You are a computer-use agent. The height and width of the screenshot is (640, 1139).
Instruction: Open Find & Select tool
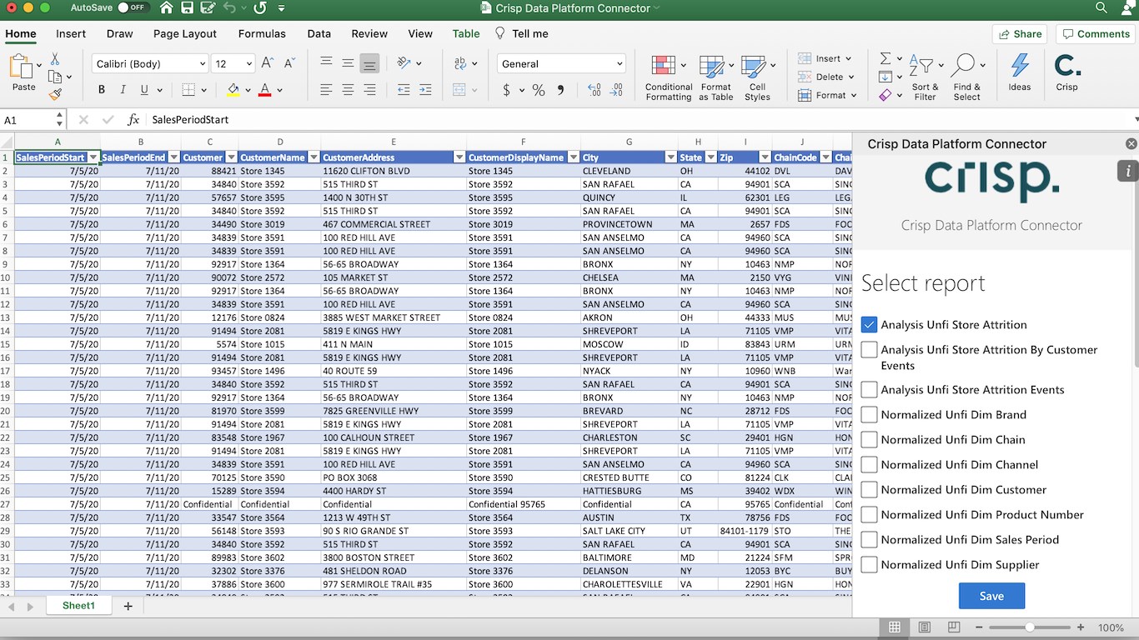click(x=966, y=77)
